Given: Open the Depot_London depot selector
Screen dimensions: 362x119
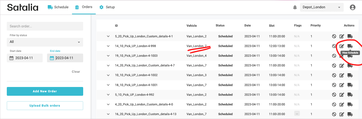Looking at the screenshot, I should [x=322, y=7].
